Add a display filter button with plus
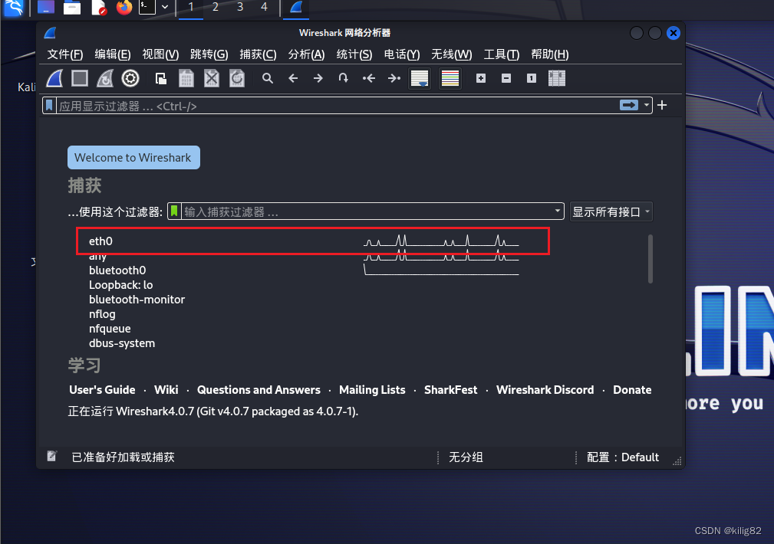 [663, 105]
